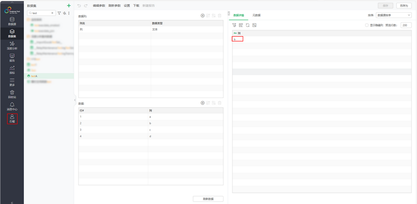Open the dataset list filter icon
The image size is (417, 204).
tap(59, 13)
